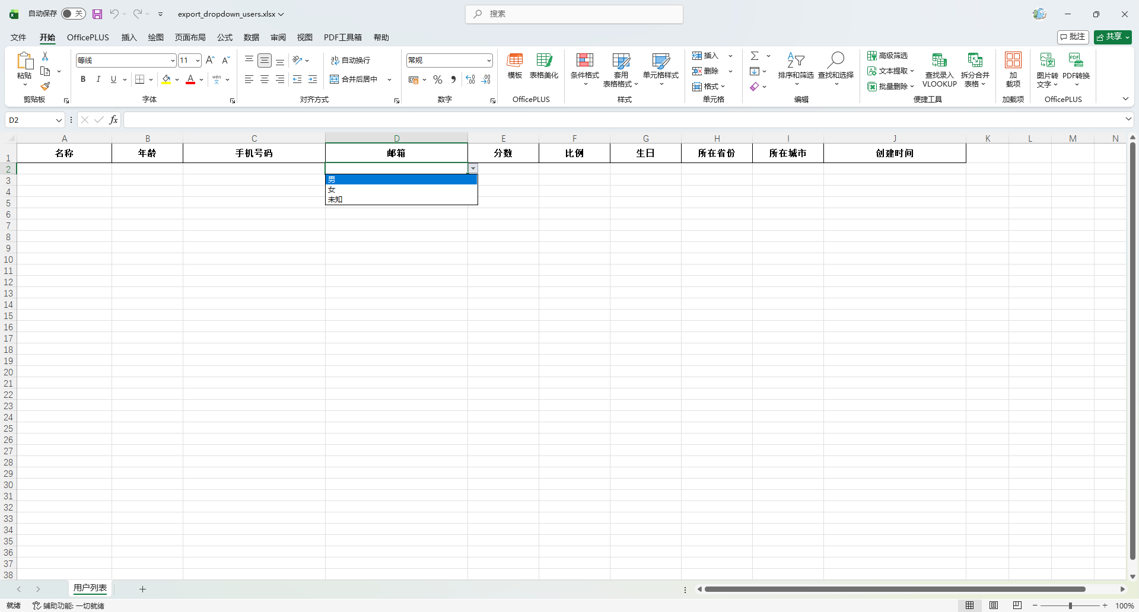Click the AutoSum sigma icon
This screenshot has width=1139, height=612.
tap(755, 56)
